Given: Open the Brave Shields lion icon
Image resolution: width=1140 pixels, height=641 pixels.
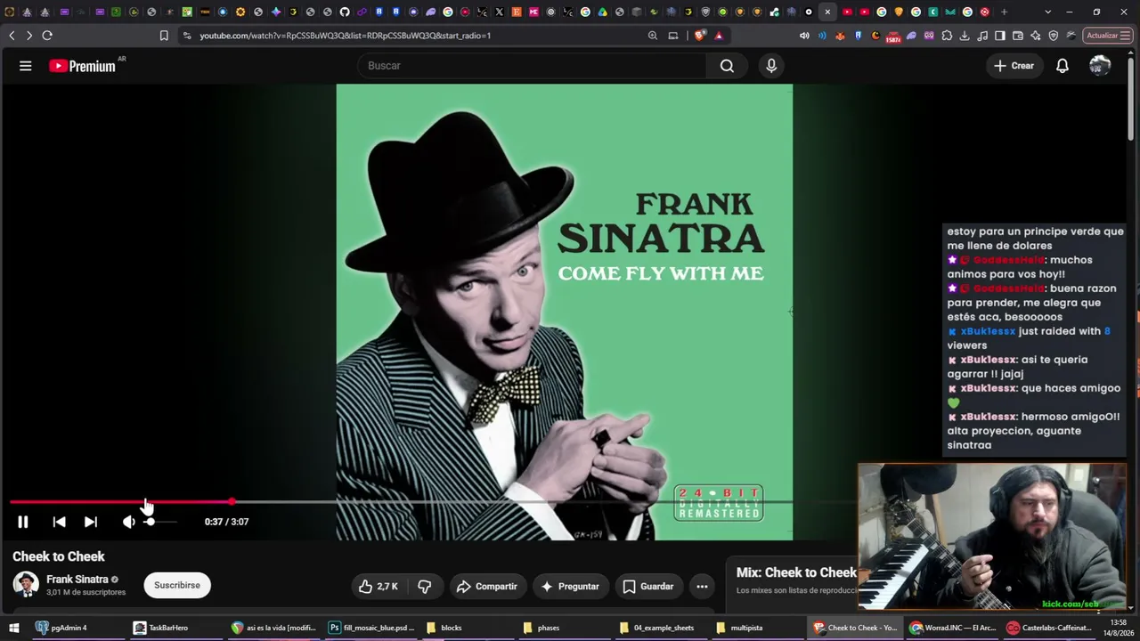Looking at the screenshot, I should 700,36.
